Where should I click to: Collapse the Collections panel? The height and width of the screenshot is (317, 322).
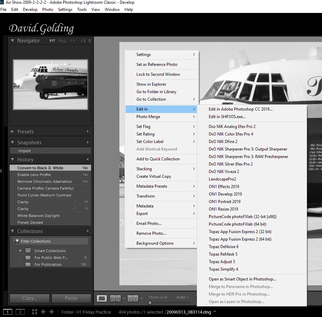point(13,231)
